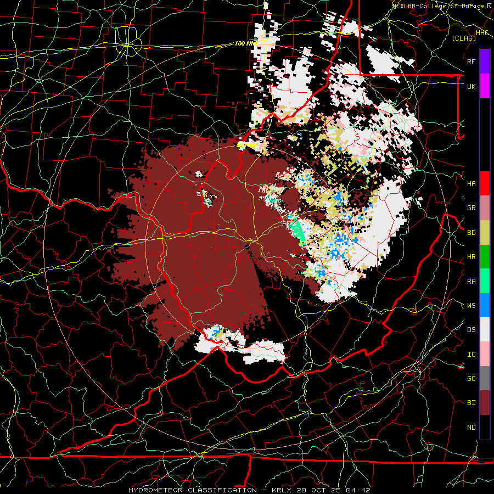The width and height of the screenshot is (494, 494).
Task: Click the UK magenta legend swatch
Action: (x=485, y=86)
